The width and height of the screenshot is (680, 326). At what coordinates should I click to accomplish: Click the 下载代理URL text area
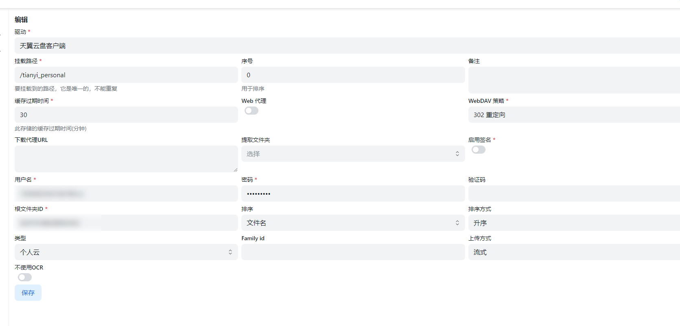click(x=126, y=159)
